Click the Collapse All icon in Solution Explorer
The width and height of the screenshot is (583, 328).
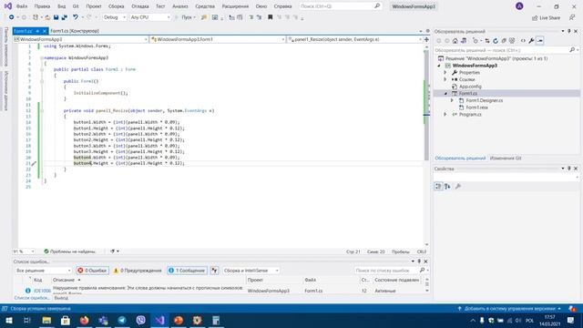pyautogui.click(x=504, y=41)
